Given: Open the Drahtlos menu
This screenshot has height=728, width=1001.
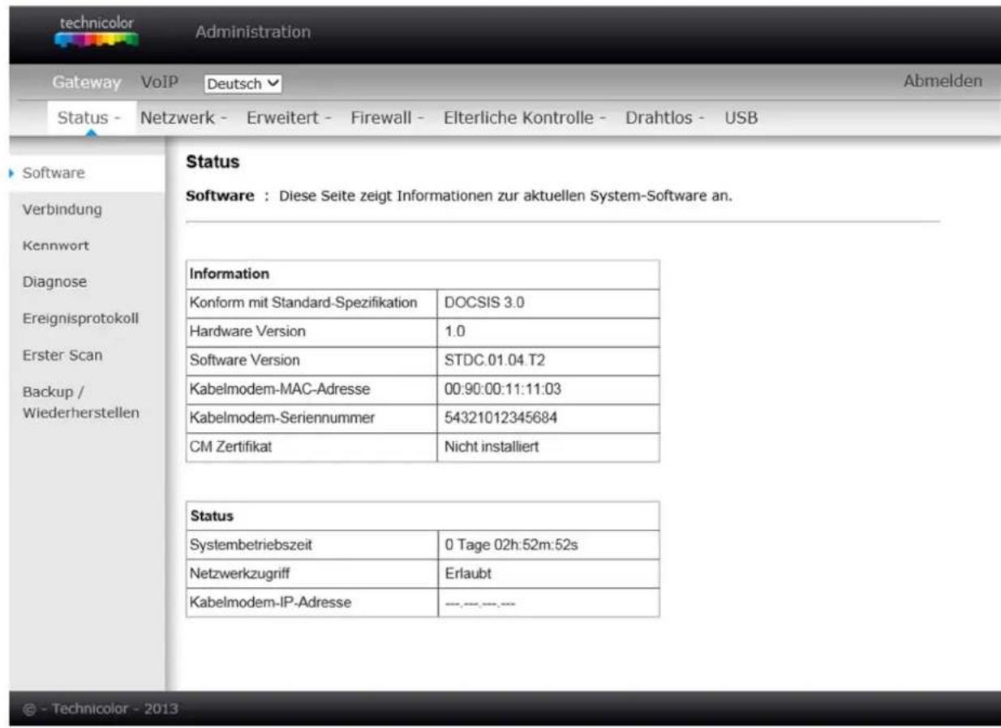Looking at the screenshot, I should coord(665,118).
